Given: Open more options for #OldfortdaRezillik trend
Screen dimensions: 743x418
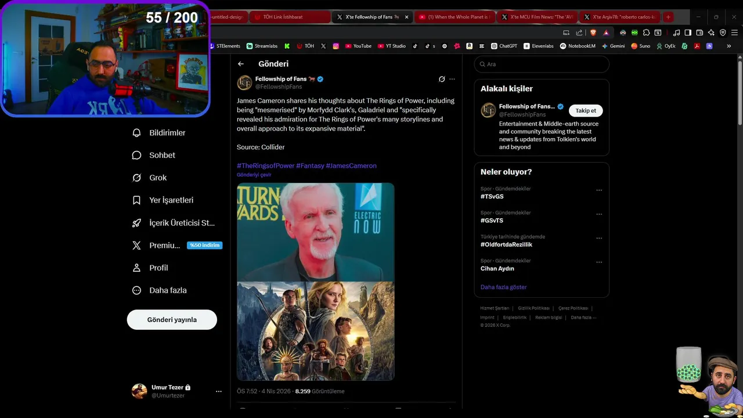Looking at the screenshot, I should click(599, 238).
